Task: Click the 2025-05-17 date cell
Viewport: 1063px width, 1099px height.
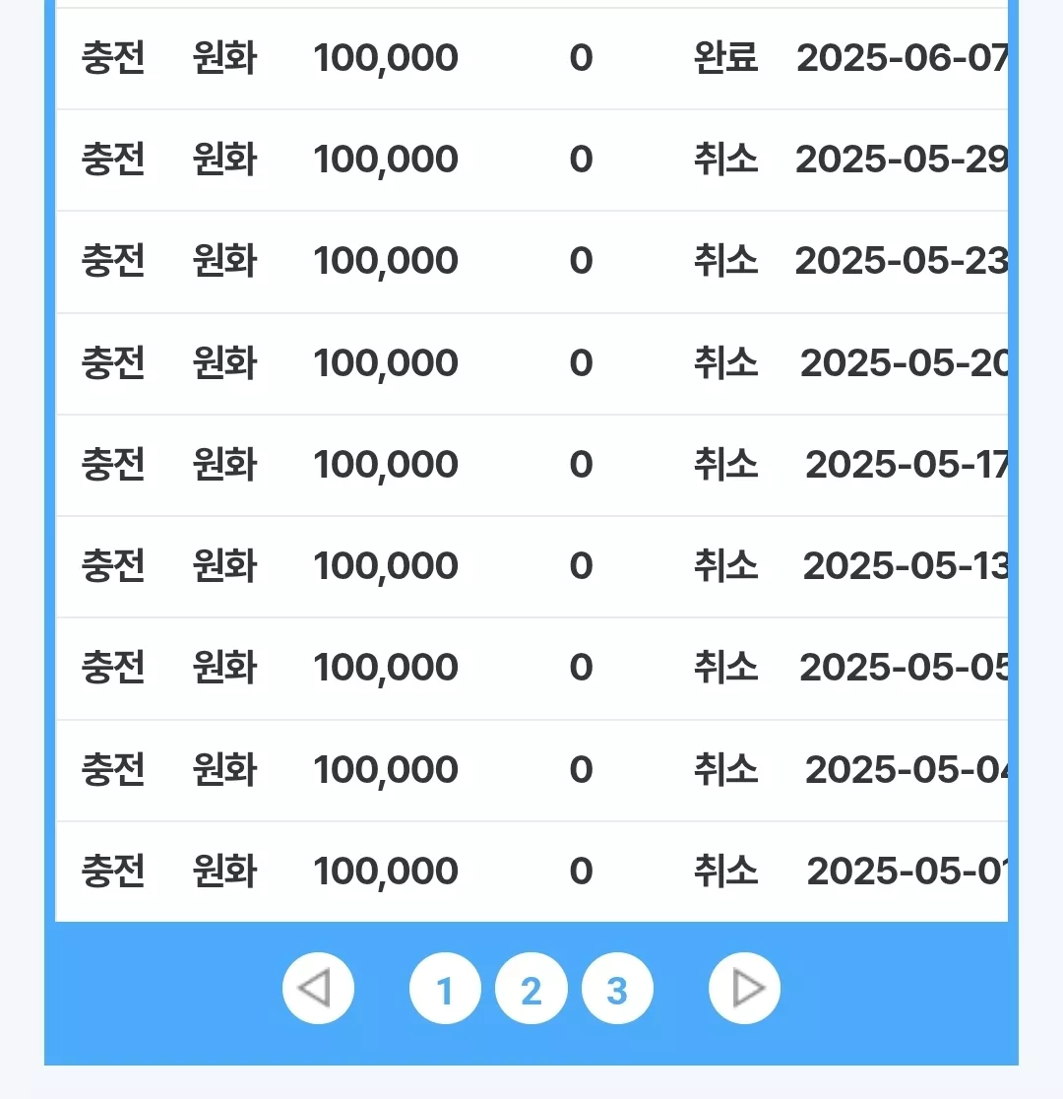Action: click(907, 465)
